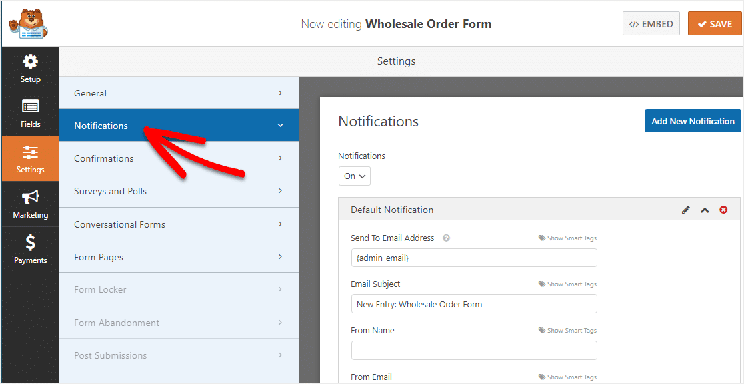Click the help icon beside Send To Email Address
Screen dimensions: 744x384
coord(446,238)
